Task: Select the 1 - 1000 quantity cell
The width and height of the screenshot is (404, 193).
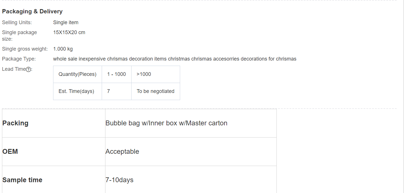Action: (116, 74)
